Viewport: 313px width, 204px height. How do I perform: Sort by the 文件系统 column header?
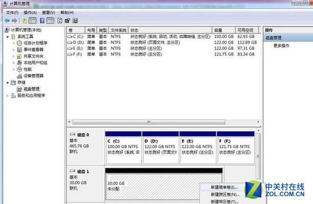118,30
